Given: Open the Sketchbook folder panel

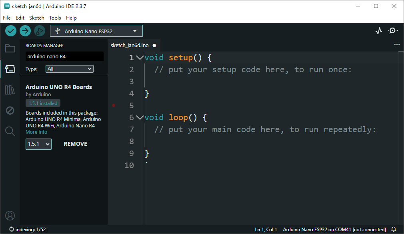Looking at the screenshot, I should tap(10, 49).
